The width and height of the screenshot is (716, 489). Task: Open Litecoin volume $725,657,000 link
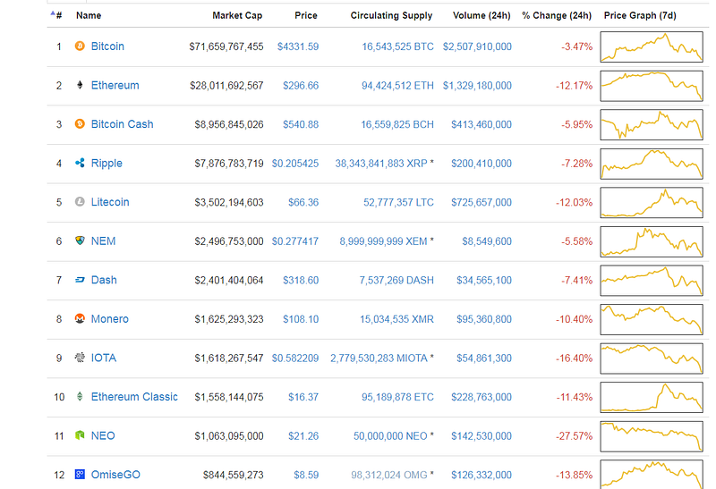point(482,202)
